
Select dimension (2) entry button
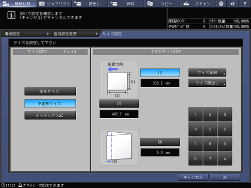point(119,104)
